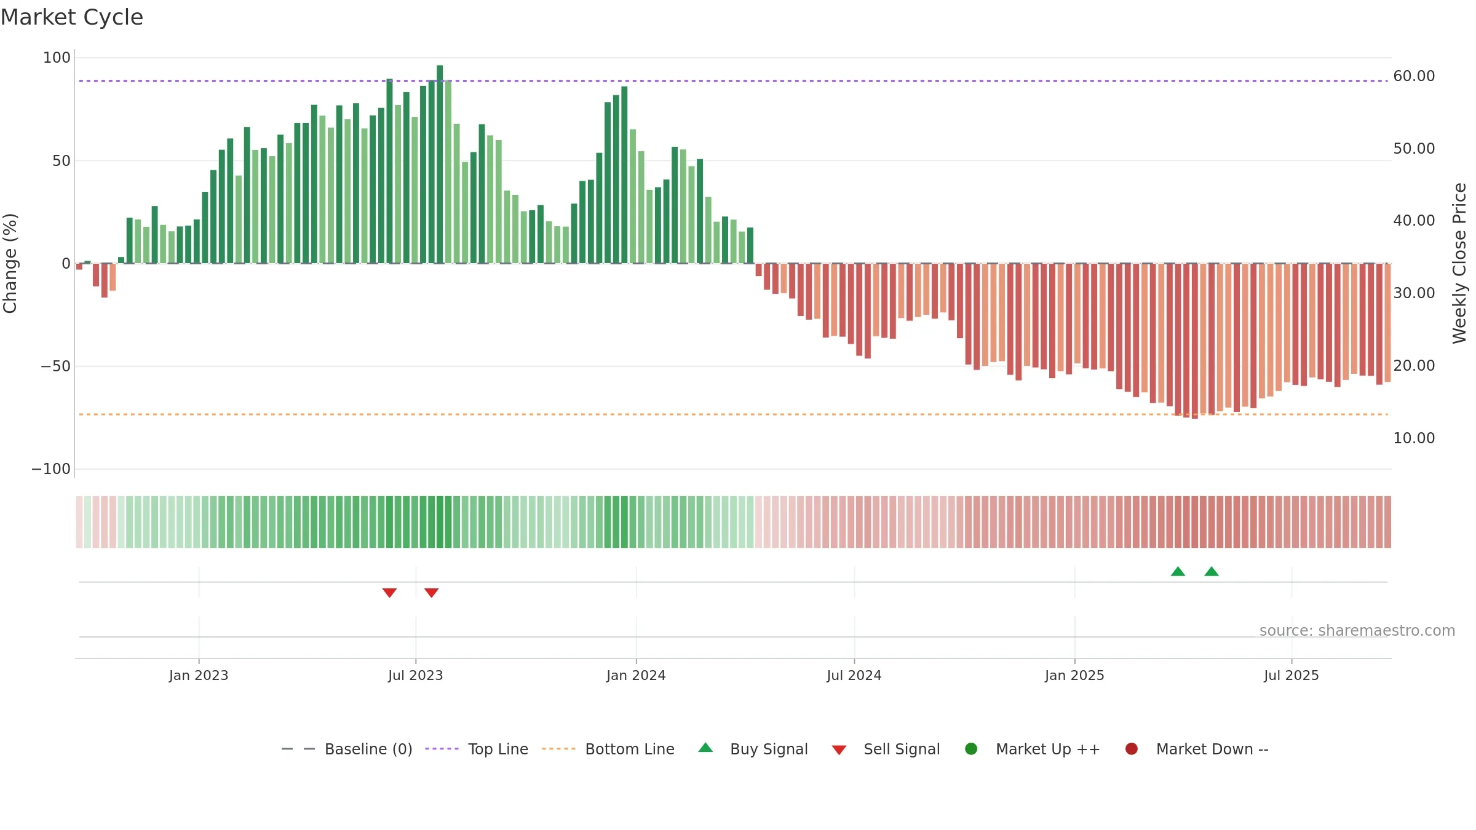The image size is (1476, 830).
Task: Click the red sell signal triangle before Jul 2023
Action: coord(389,593)
